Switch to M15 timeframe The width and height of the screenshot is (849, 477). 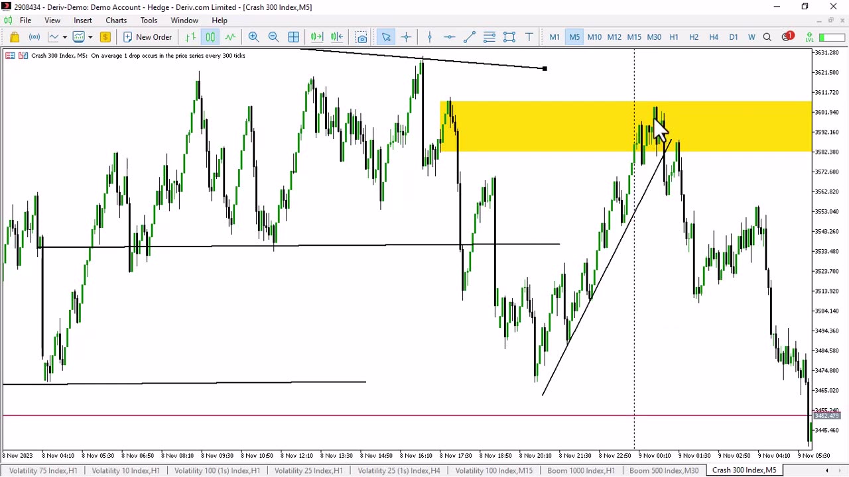(634, 37)
